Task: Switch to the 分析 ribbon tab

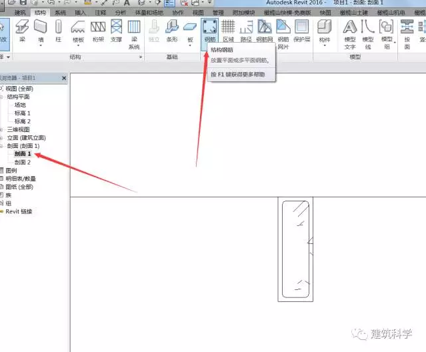Action: (121, 13)
